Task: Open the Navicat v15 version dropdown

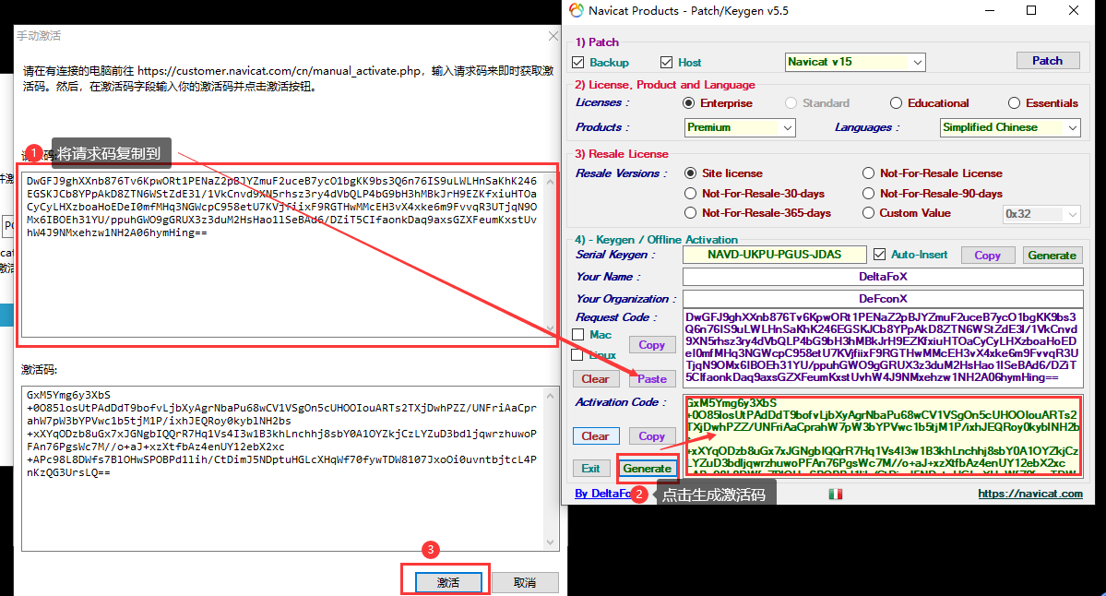Action: pos(855,62)
